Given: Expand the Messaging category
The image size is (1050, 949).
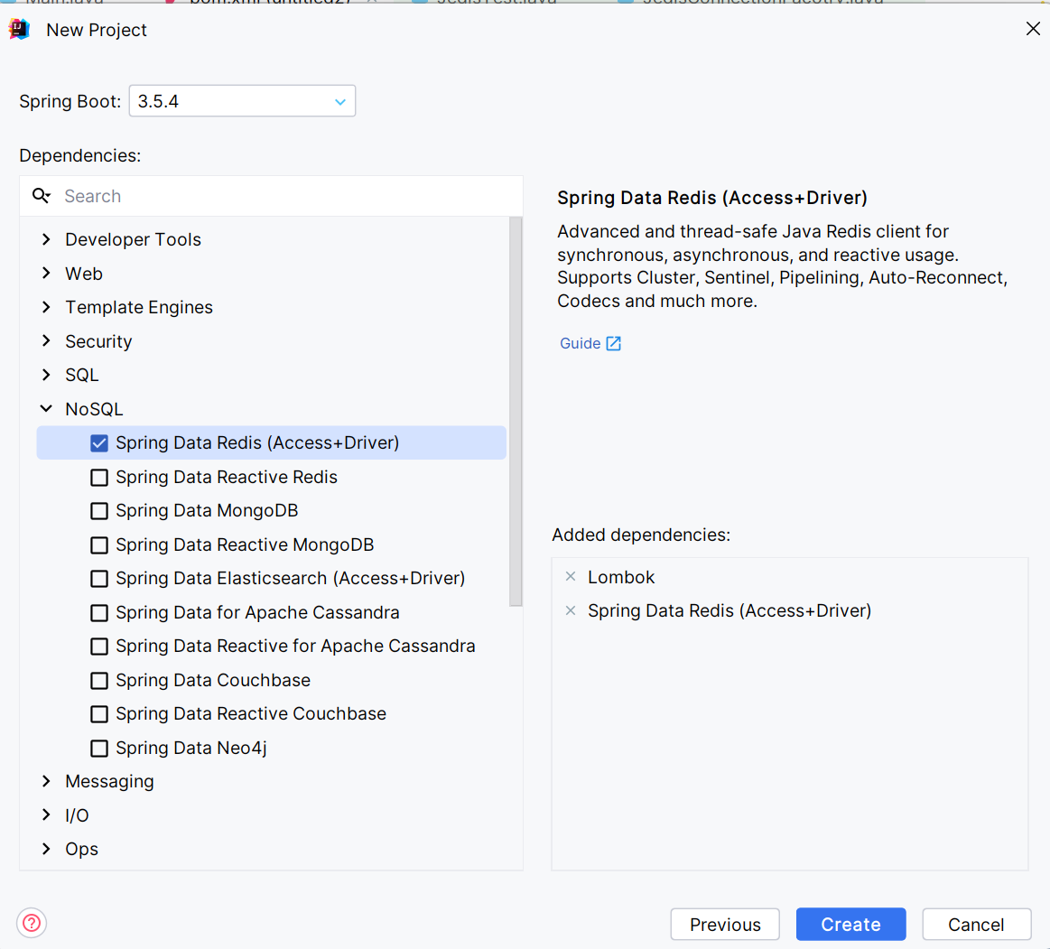Looking at the screenshot, I should [46, 781].
